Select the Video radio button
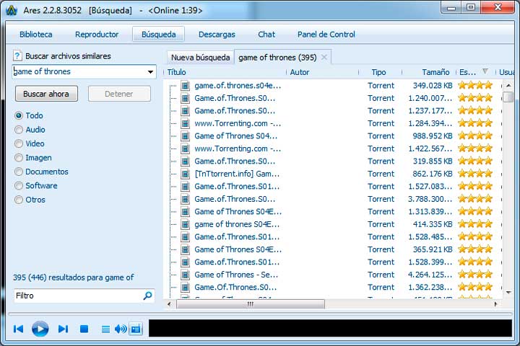The height and width of the screenshot is (346, 520). tap(19, 143)
